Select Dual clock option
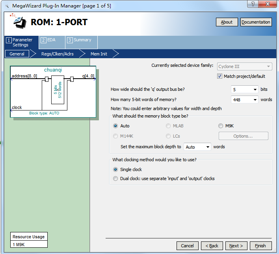The image size is (279, 254). click(x=115, y=179)
